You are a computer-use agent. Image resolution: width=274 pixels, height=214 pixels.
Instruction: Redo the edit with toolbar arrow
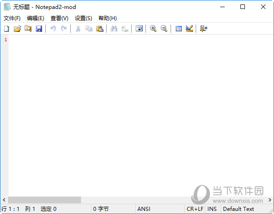pos(64,29)
